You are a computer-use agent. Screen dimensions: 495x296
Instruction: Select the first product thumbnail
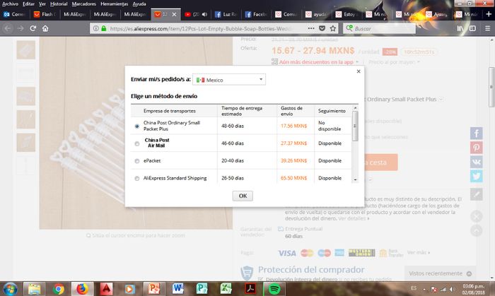click(26, 50)
